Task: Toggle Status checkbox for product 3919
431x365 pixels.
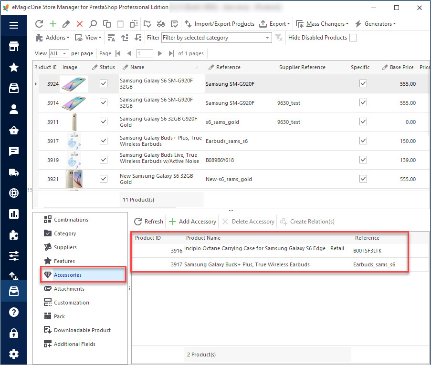Action: pyautogui.click(x=104, y=160)
